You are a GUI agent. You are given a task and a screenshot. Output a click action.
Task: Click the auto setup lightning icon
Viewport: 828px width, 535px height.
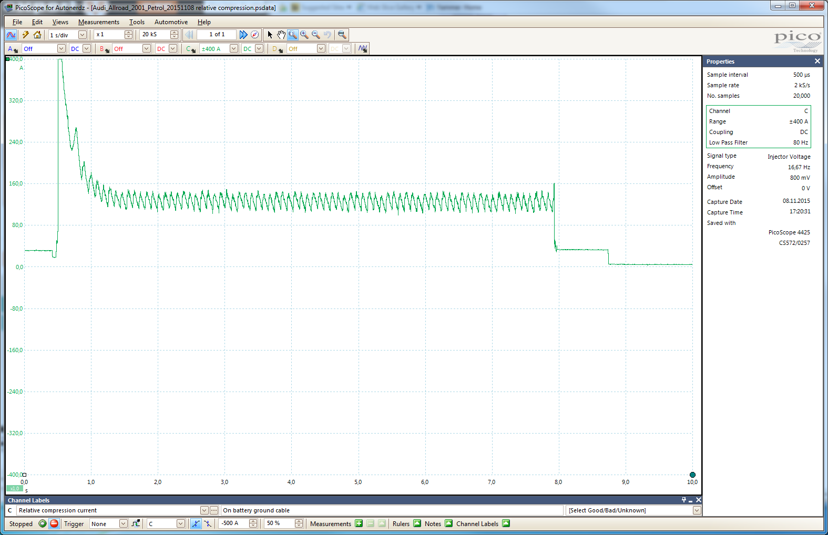[25, 35]
